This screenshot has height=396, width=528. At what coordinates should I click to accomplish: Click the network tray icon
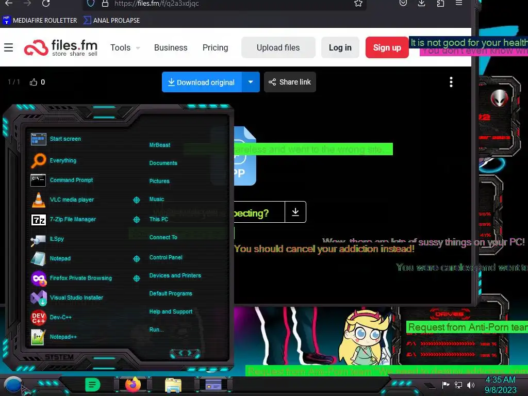[458, 385]
